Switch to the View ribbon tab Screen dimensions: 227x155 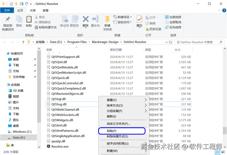(45, 10)
